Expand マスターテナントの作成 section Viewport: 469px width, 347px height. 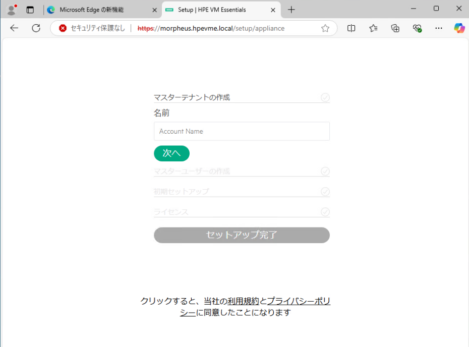242,97
